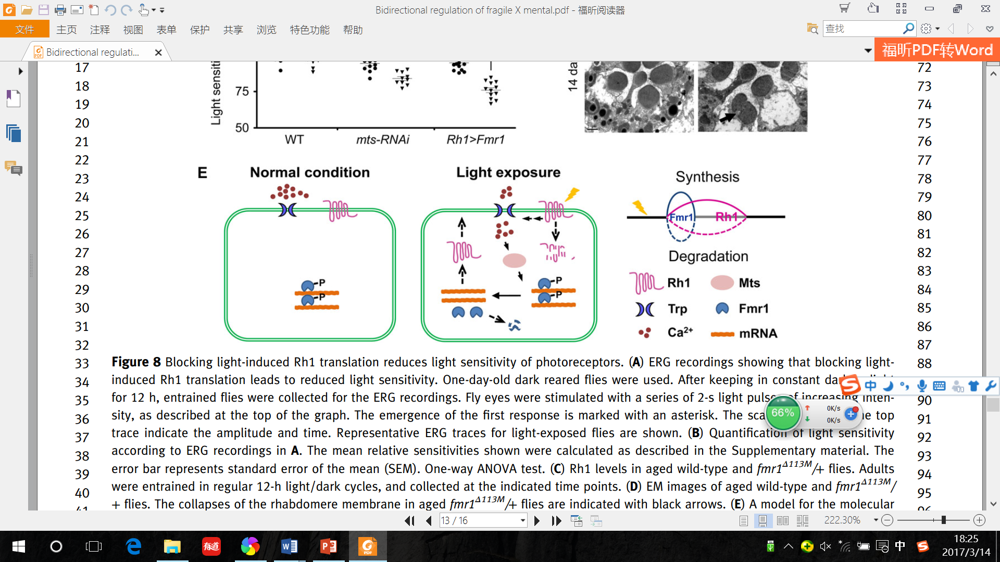Toggle the title bar grid mode icon

coord(901,8)
